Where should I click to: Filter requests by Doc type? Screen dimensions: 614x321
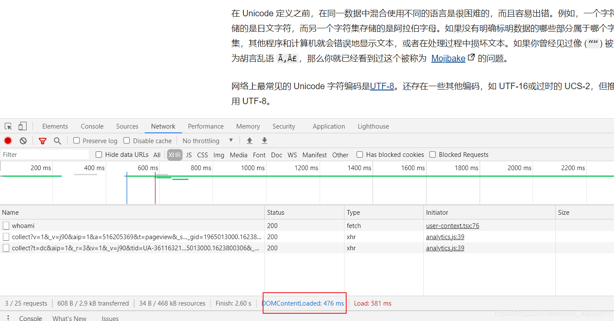pos(277,155)
